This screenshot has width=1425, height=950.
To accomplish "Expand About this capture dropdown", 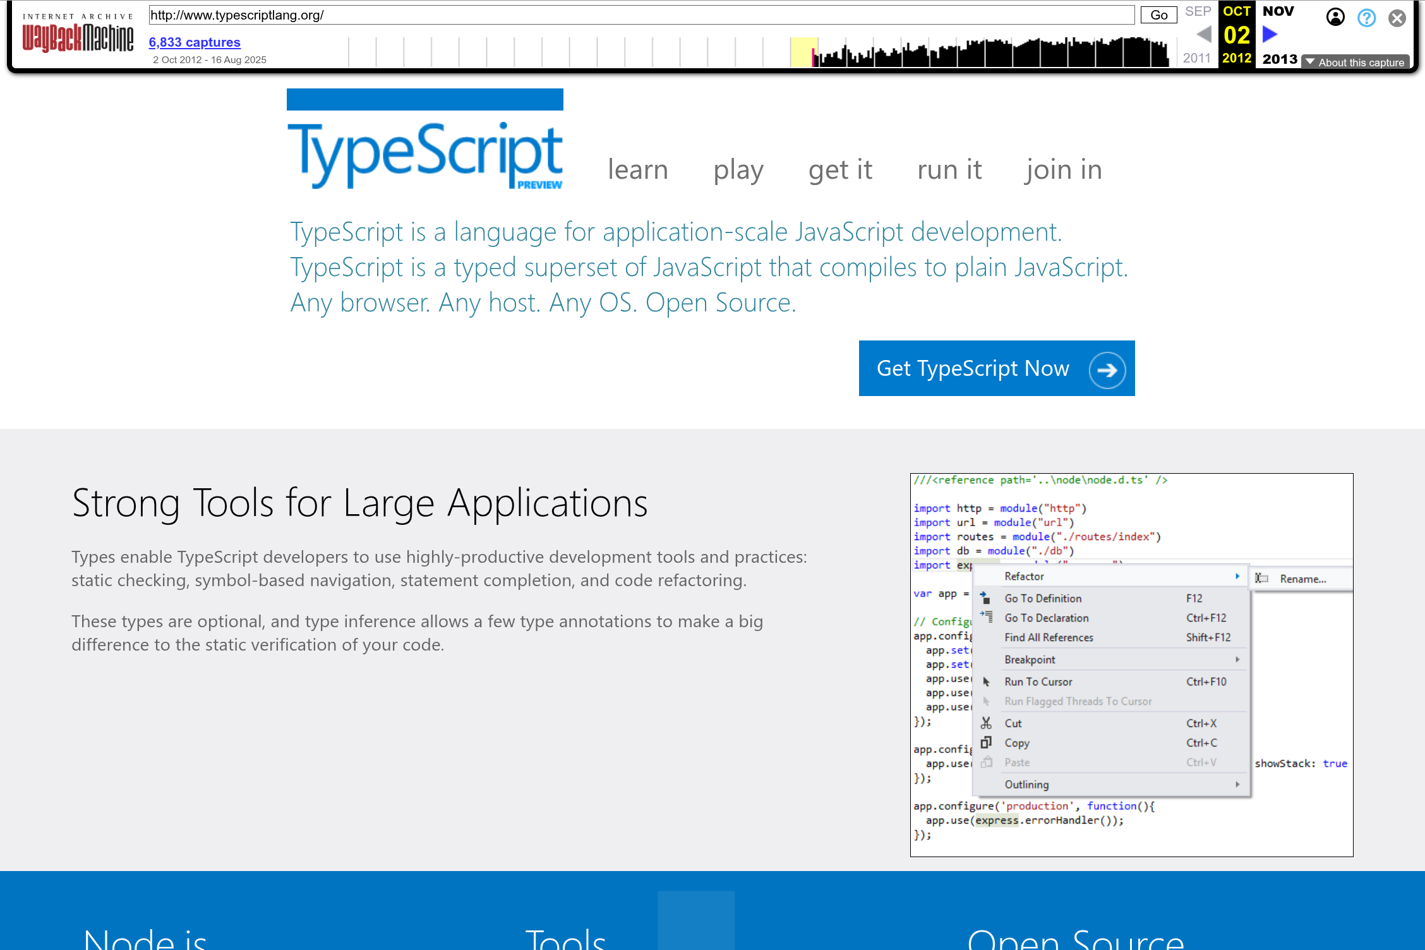I will pyautogui.click(x=1356, y=62).
